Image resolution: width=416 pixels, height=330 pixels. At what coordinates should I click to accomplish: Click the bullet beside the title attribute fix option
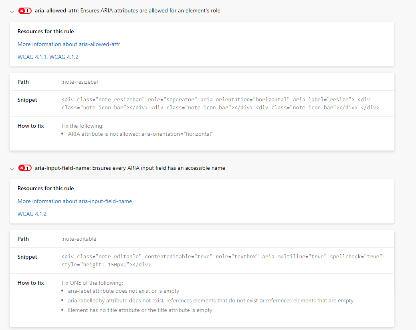click(63, 310)
